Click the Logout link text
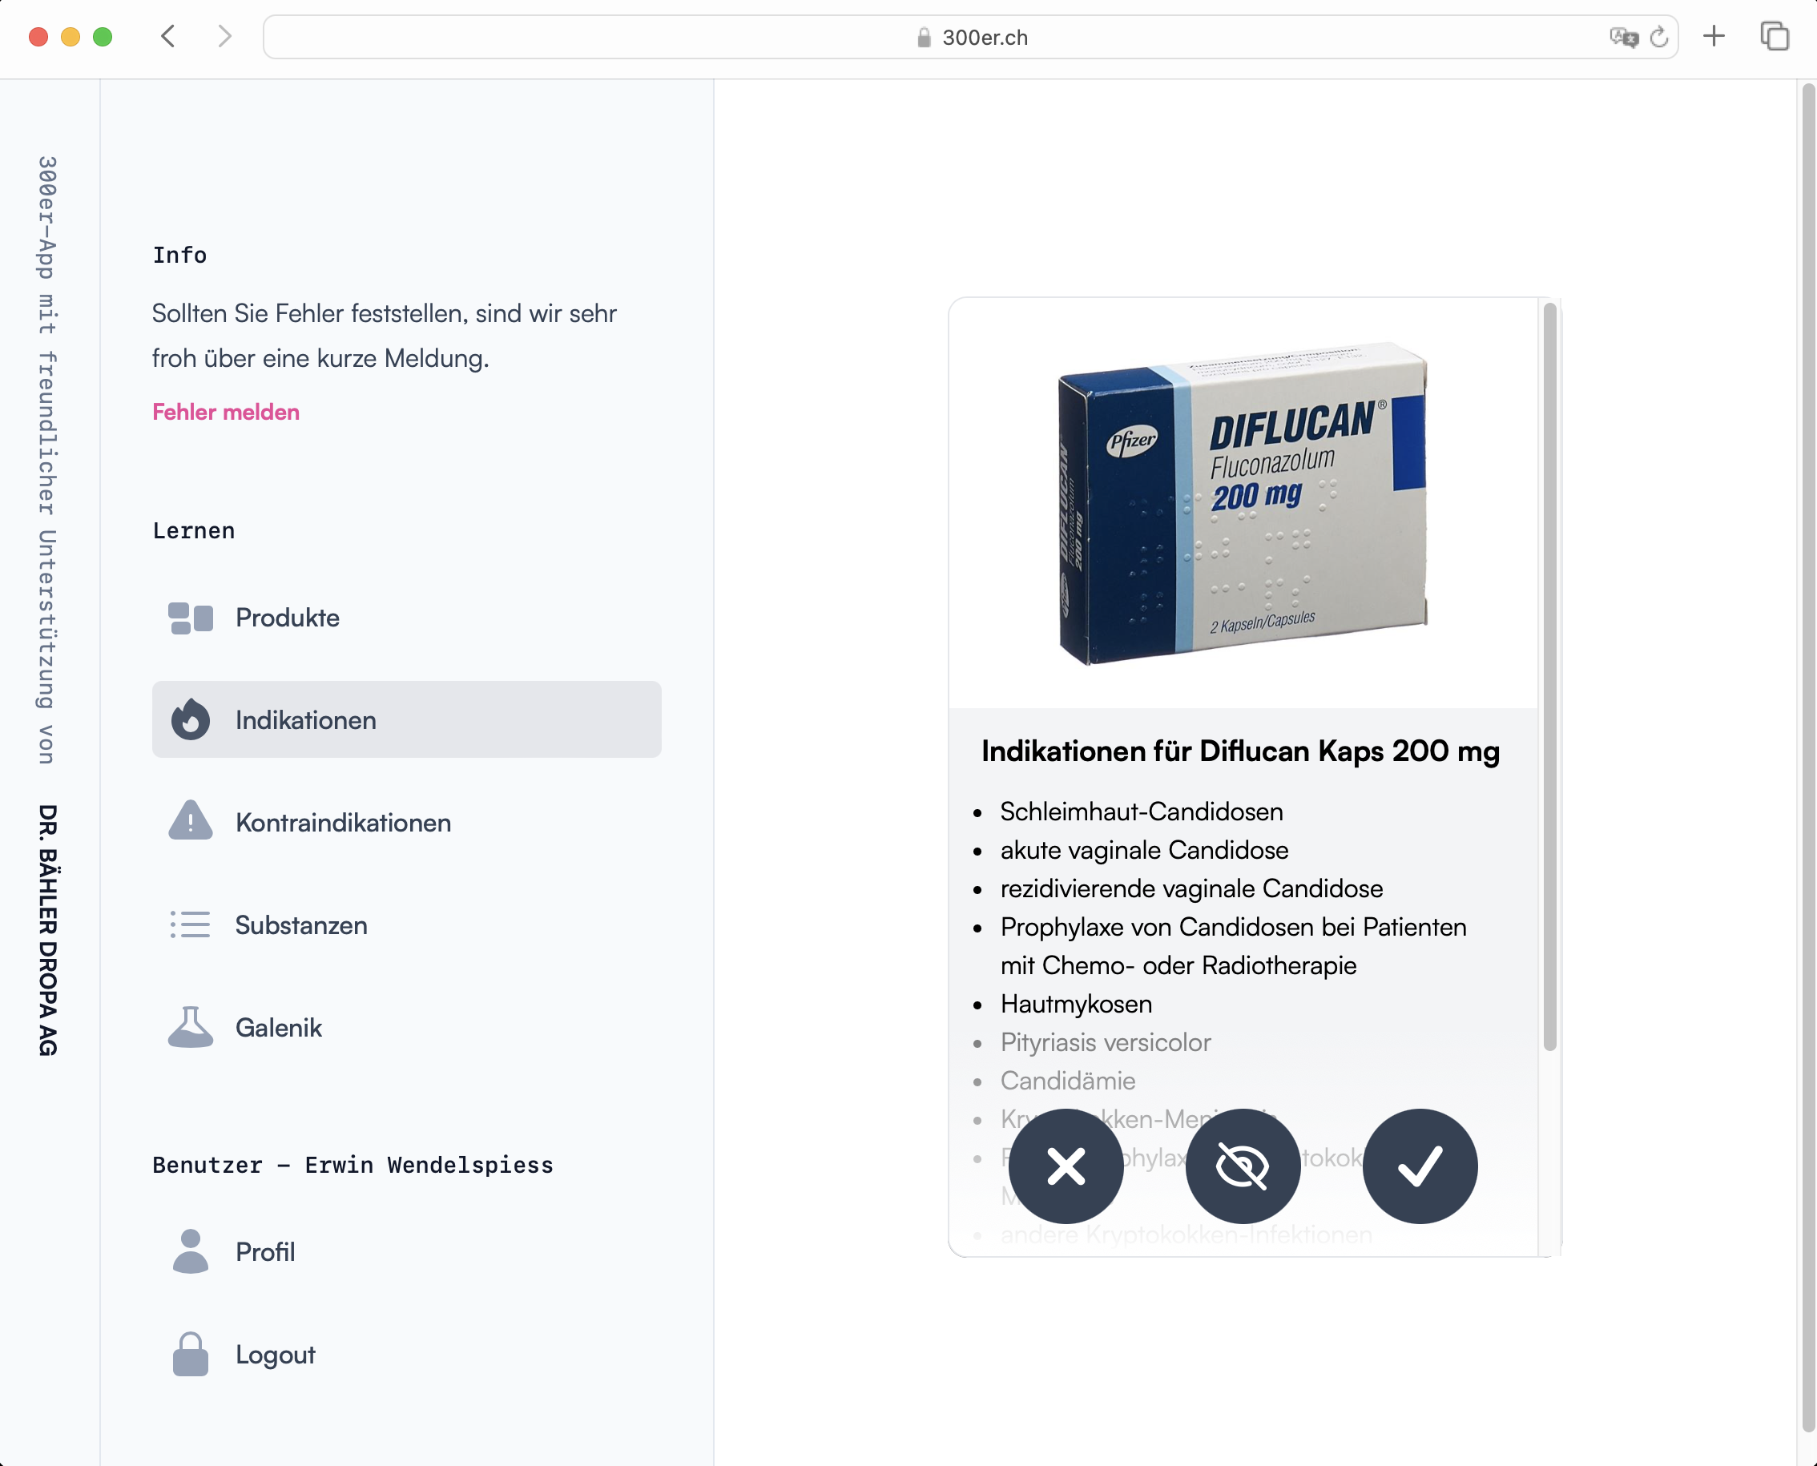The image size is (1817, 1466). coord(276,1355)
